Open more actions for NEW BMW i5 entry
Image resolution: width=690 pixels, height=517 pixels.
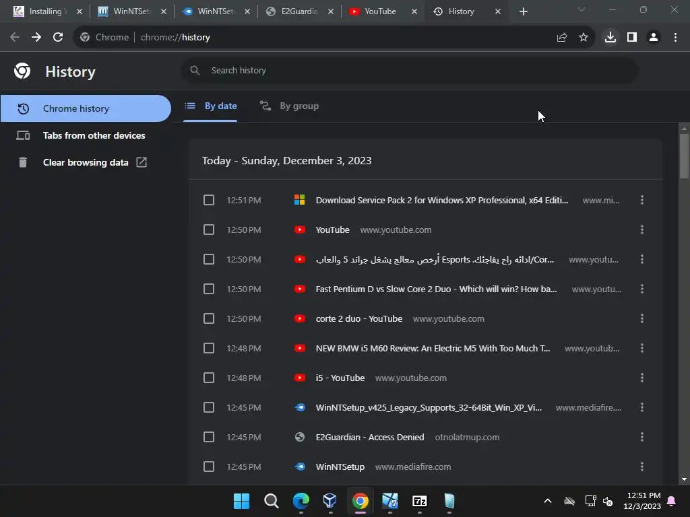(642, 348)
